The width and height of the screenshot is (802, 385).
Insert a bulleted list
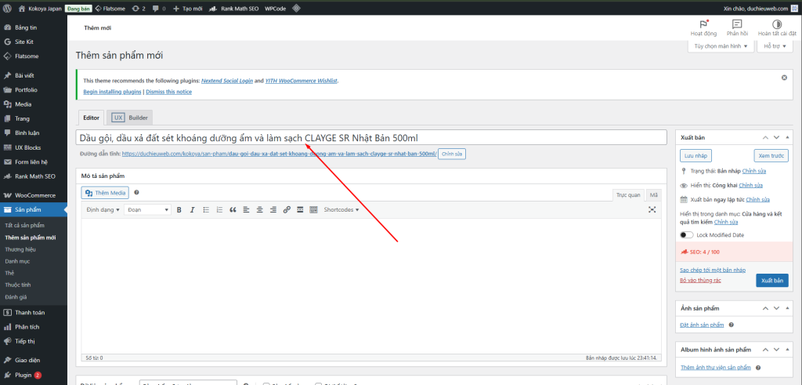coord(205,209)
